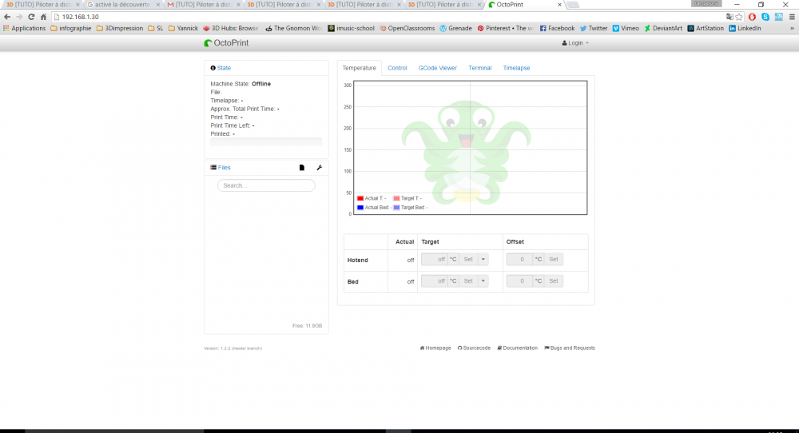The image size is (799, 433).
Task: Click the Skype extension icon
Action: coord(765,17)
